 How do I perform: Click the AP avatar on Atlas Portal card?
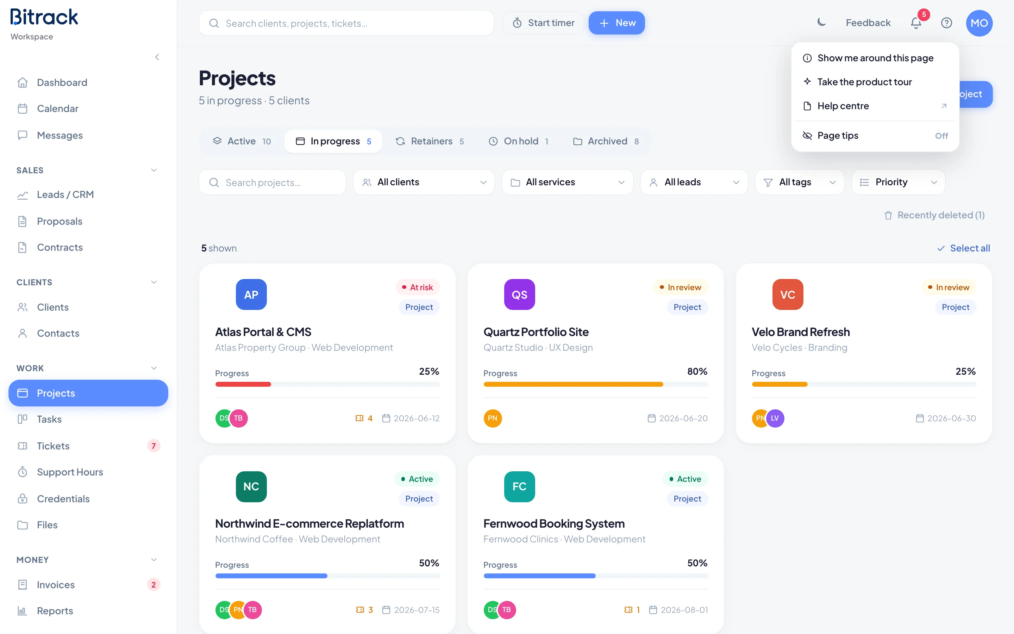(x=251, y=294)
